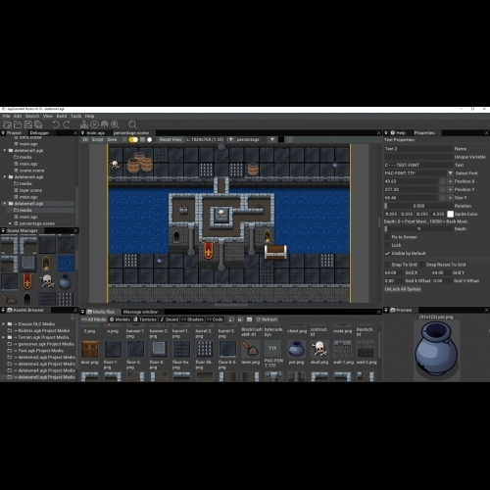Open the Properties panel options arrow

pos(386,133)
